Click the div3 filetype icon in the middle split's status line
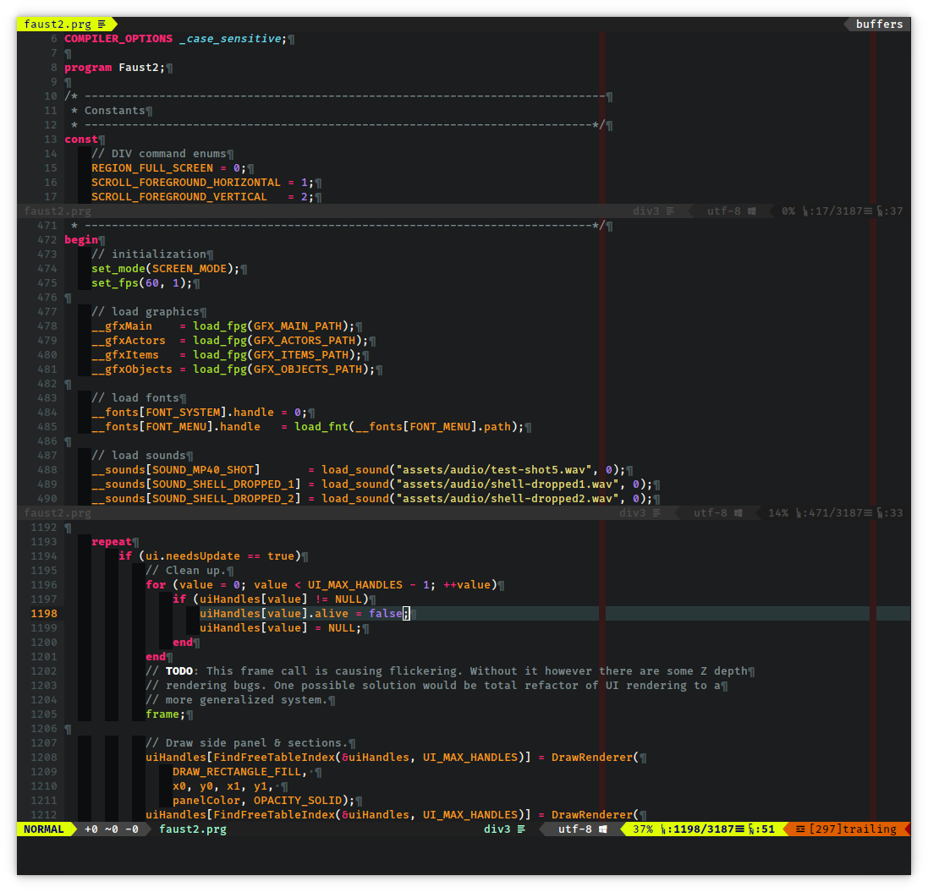The width and height of the screenshot is (928, 892). coord(656,513)
